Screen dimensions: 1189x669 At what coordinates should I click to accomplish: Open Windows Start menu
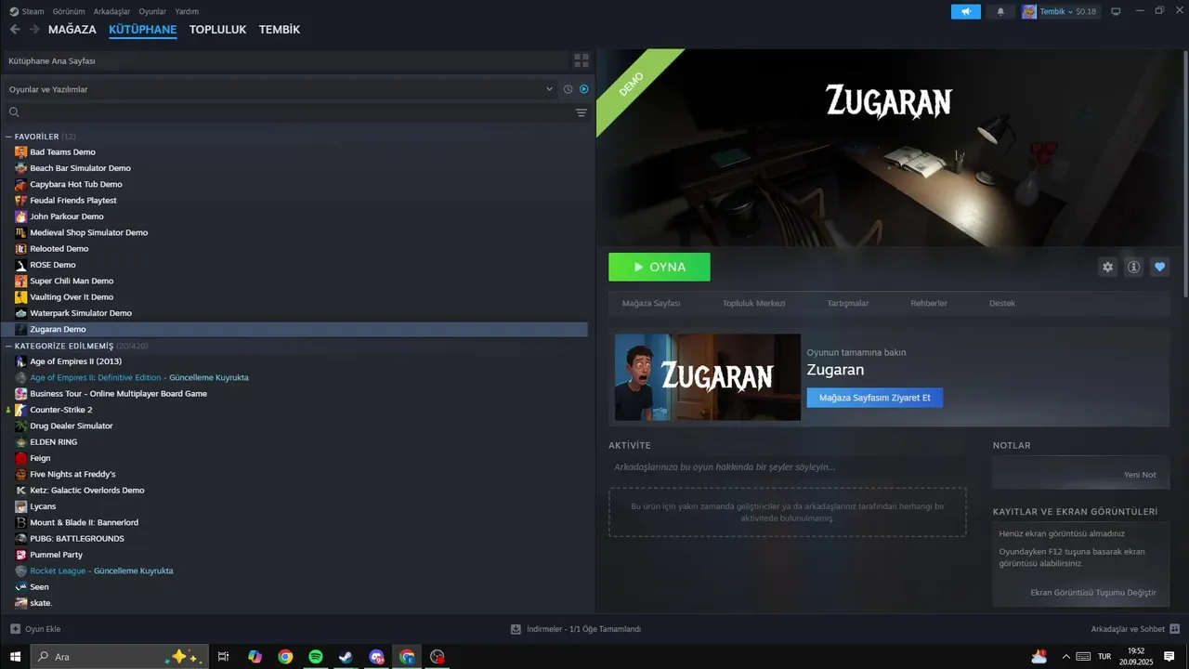click(x=14, y=656)
